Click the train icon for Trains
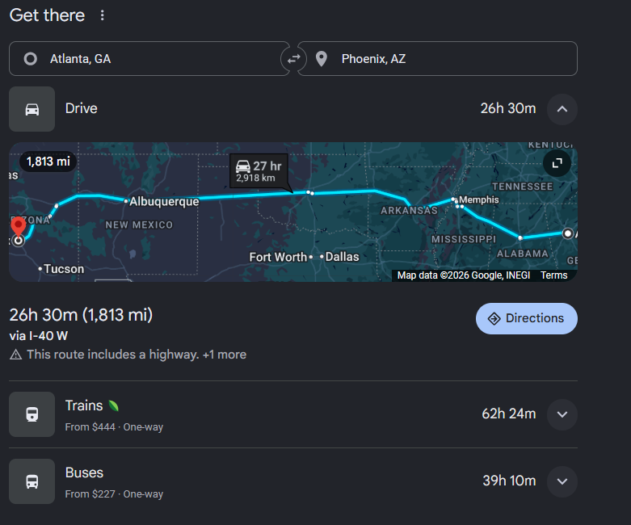Viewport: 631px width, 525px height. 32,414
